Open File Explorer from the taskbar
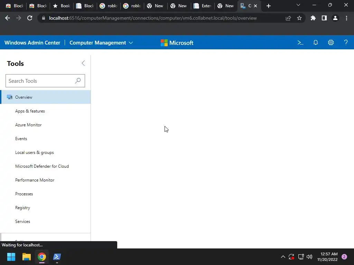The height and width of the screenshot is (265, 354). tap(26, 257)
